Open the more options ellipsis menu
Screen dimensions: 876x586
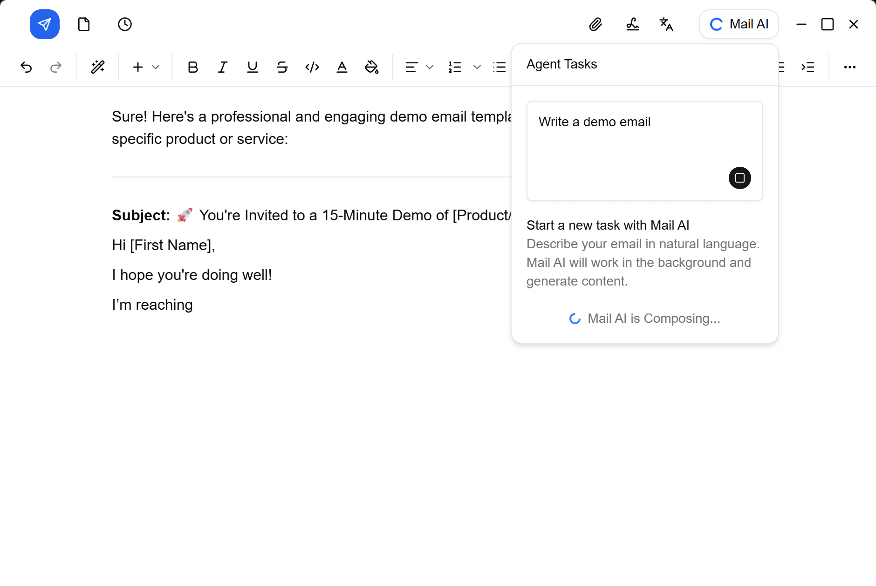click(850, 67)
